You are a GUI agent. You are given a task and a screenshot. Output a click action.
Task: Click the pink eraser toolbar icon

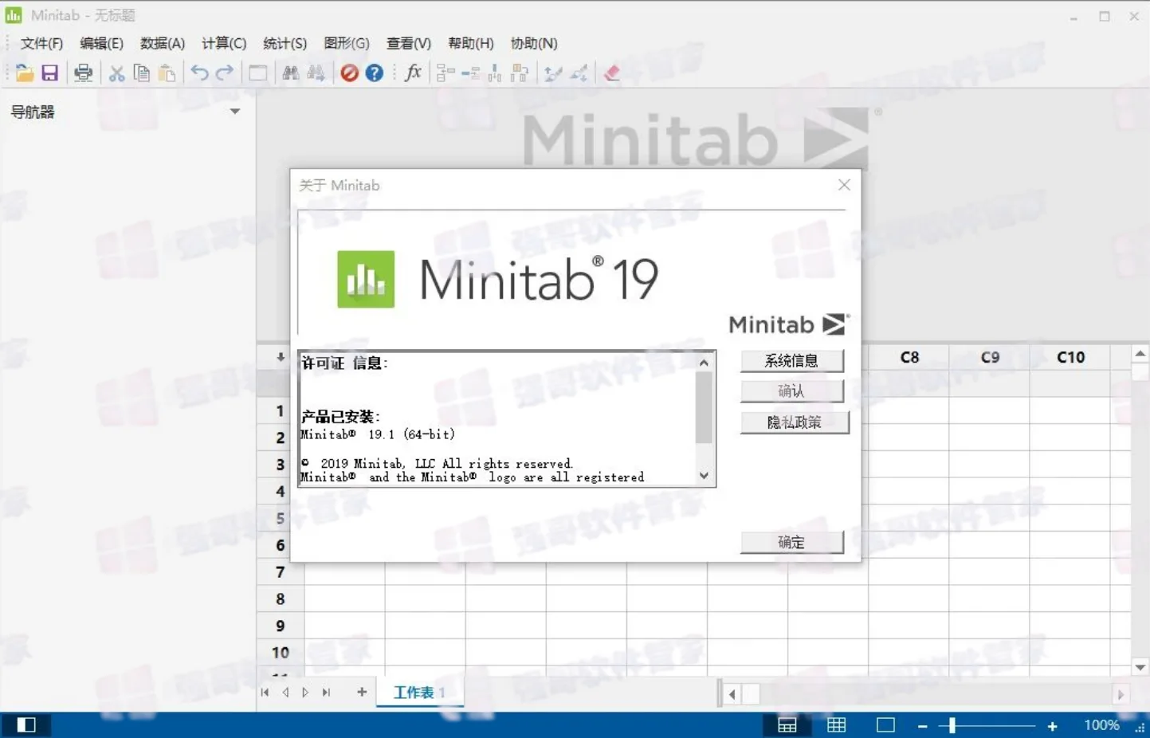pos(612,73)
